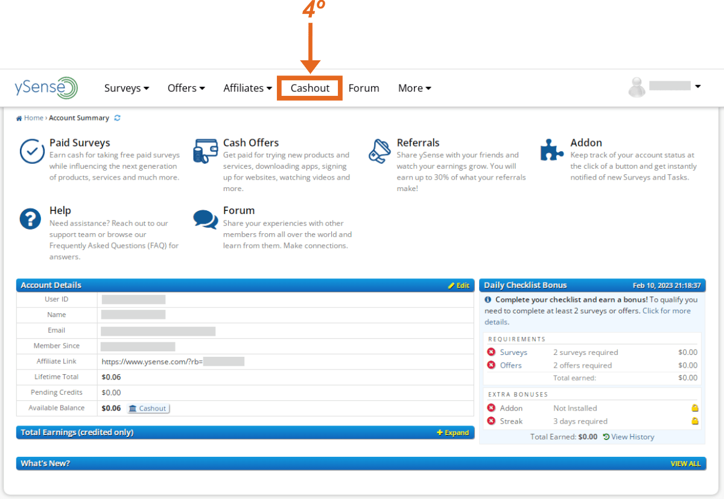Open the Paid Surveys heading
724x499 pixels.
tap(80, 143)
